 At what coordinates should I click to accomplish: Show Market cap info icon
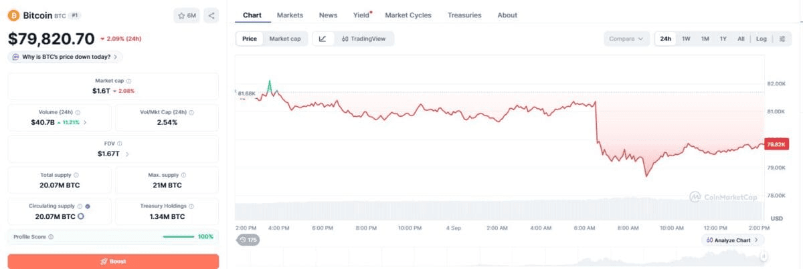coord(128,81)
